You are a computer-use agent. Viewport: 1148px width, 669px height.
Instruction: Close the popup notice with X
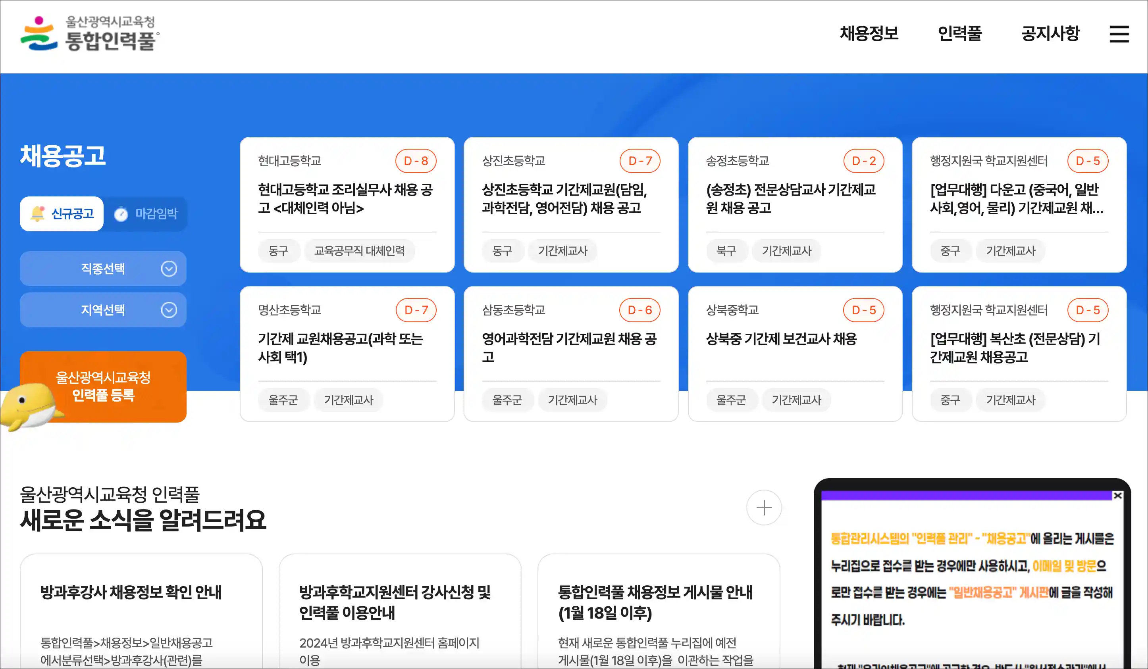pos(1117,495)
